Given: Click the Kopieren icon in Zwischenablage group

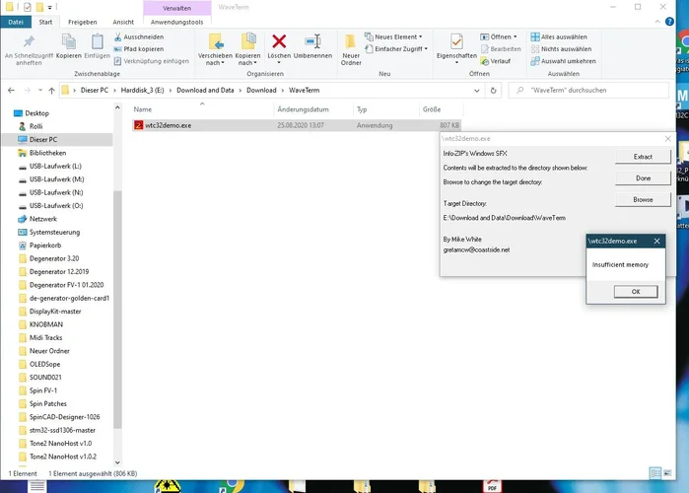Looking at the screenshot, I should pos(69,42).
